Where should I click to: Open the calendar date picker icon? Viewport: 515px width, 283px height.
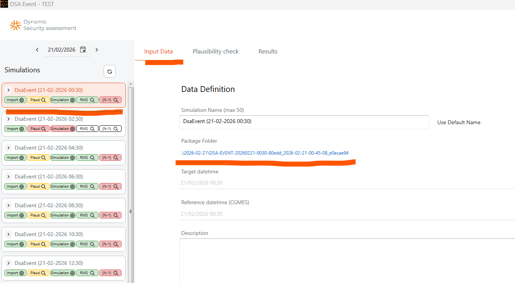click(x=83, y=50)
